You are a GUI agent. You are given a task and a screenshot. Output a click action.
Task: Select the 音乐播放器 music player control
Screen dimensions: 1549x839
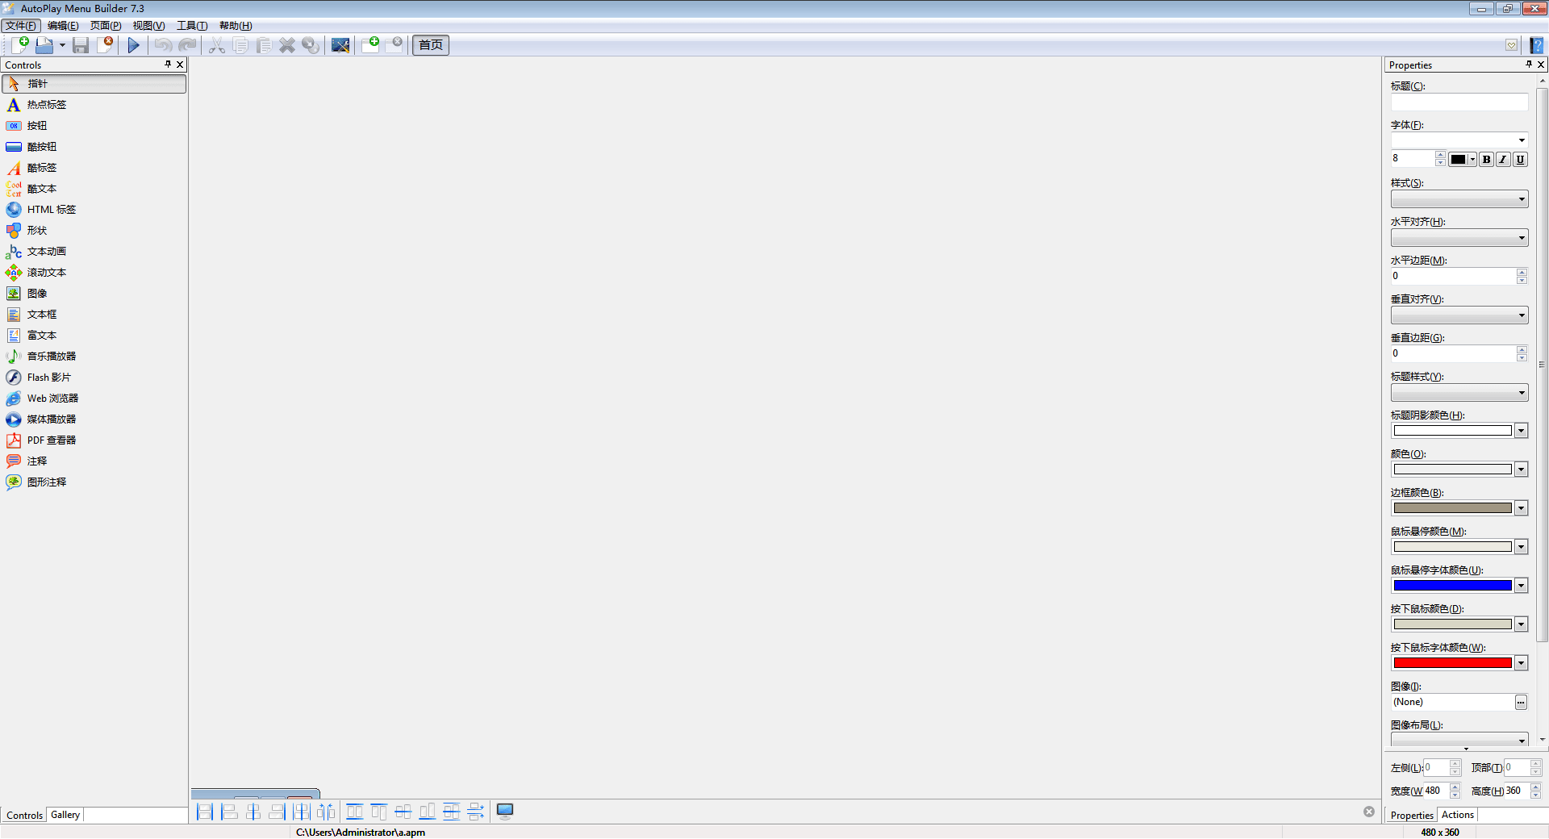[x=94, y=357]
